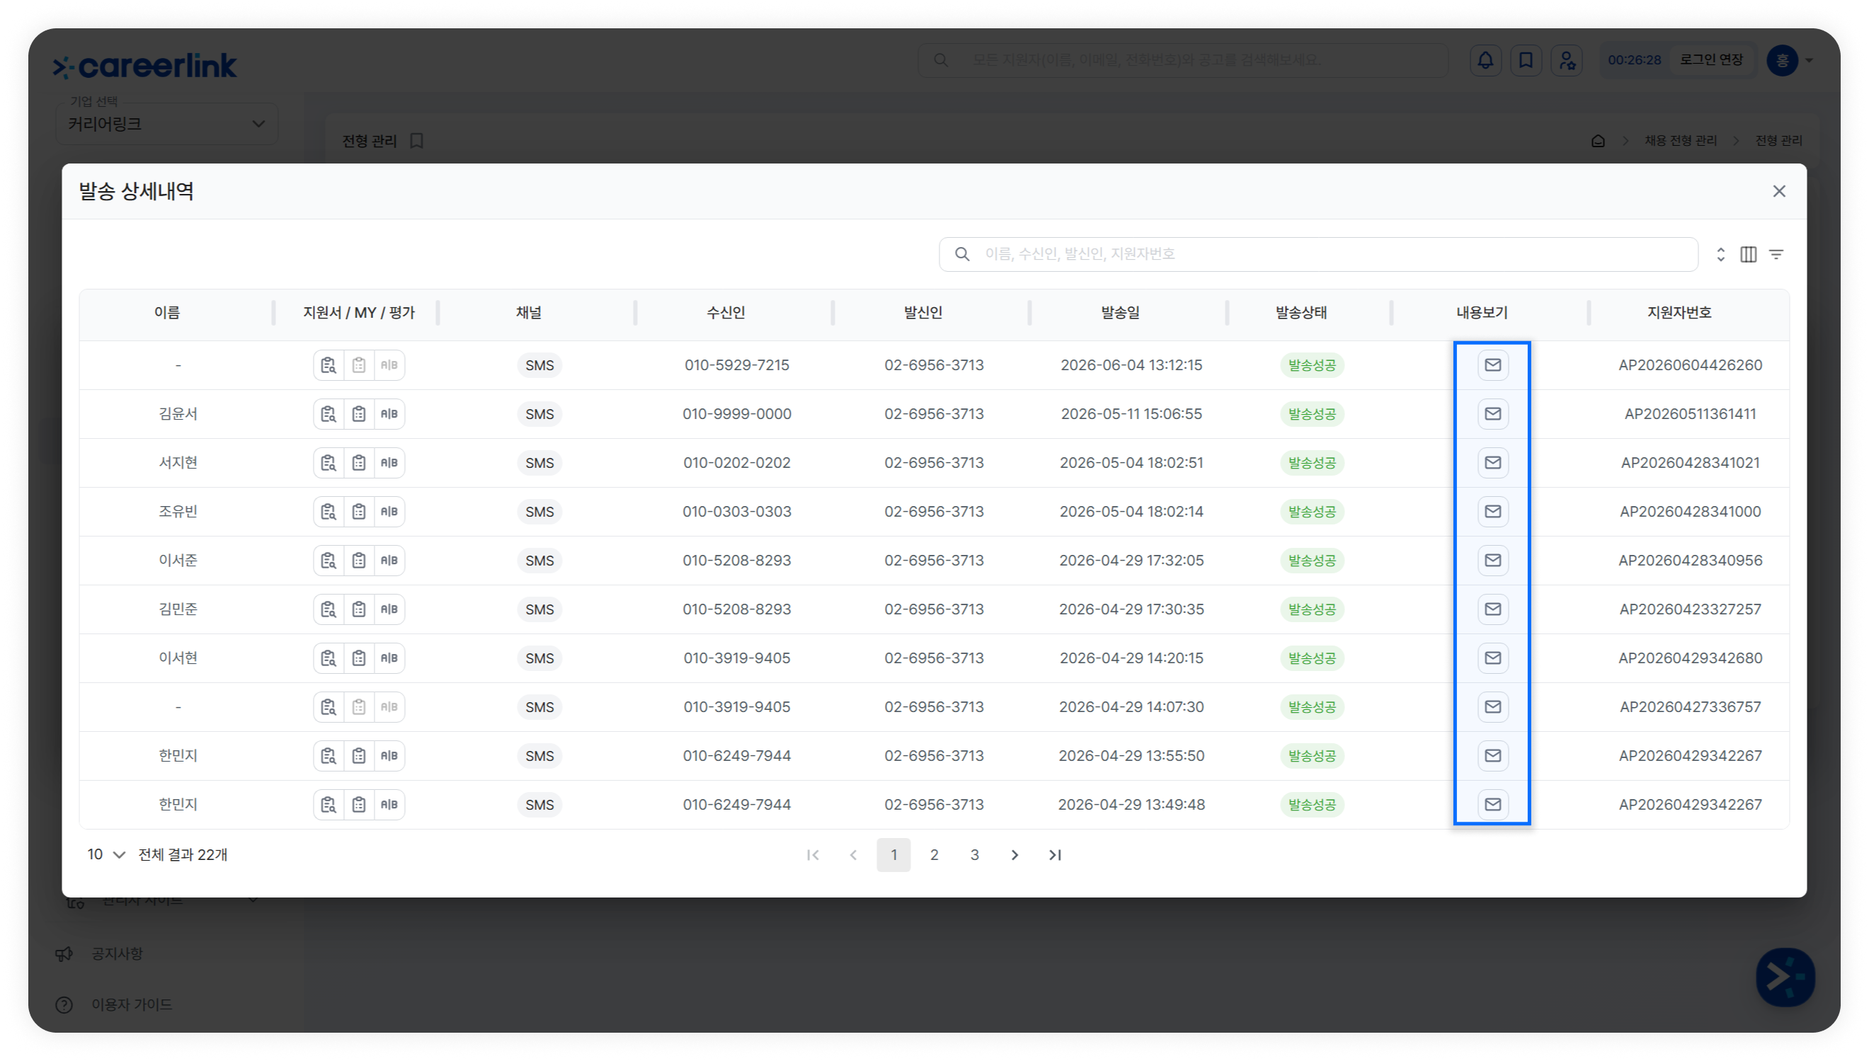Go to the next page

point(1014,855)
